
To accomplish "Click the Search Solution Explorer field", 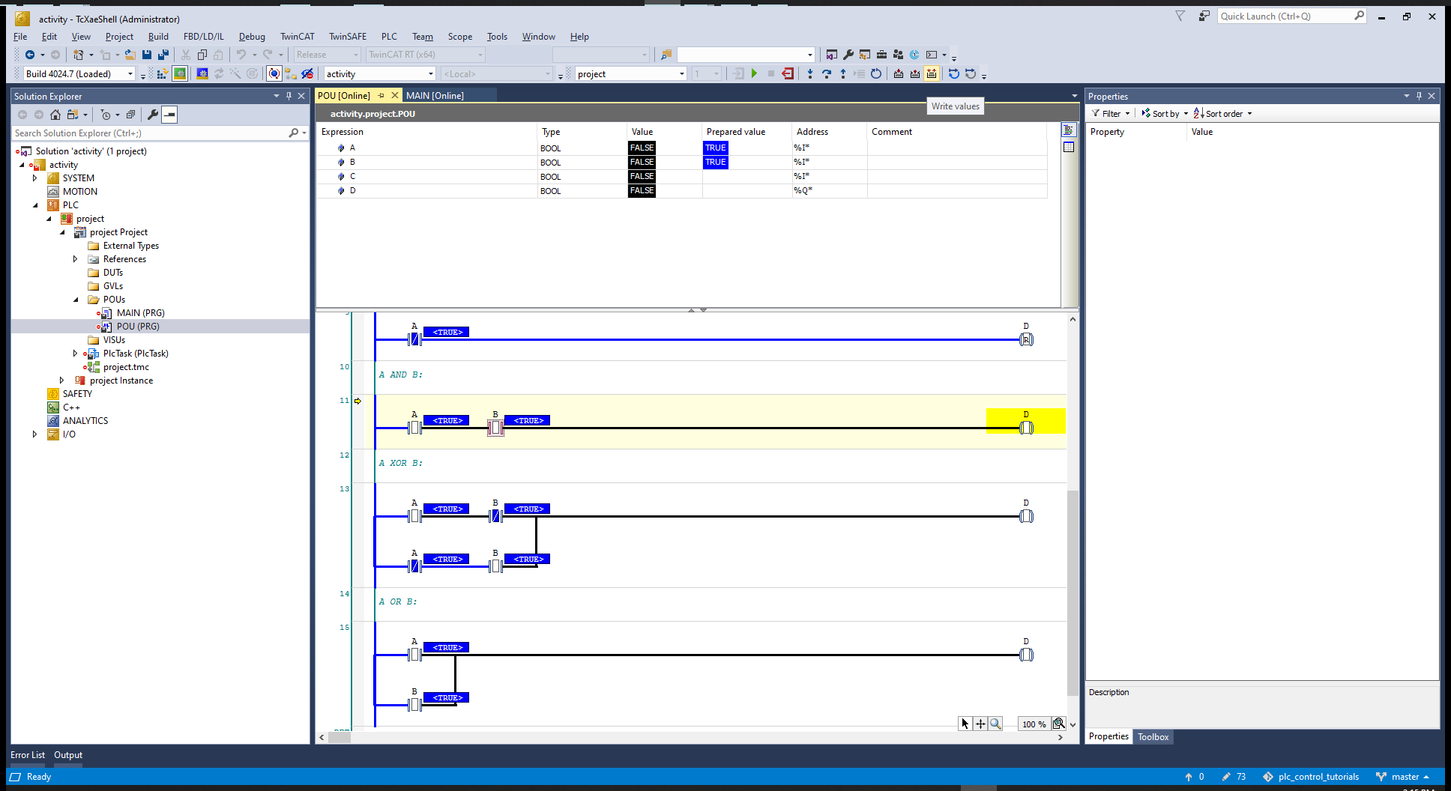I will (150, 133).
